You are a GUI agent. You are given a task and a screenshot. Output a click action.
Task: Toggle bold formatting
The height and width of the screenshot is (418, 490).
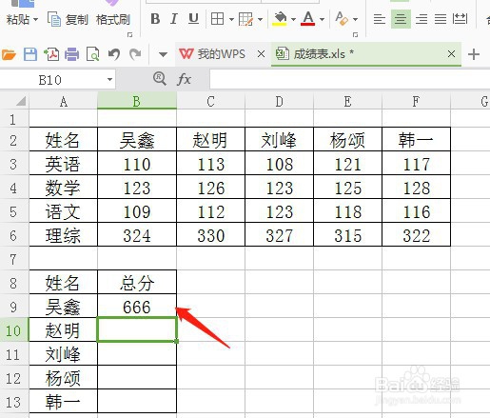click(155, 19)
